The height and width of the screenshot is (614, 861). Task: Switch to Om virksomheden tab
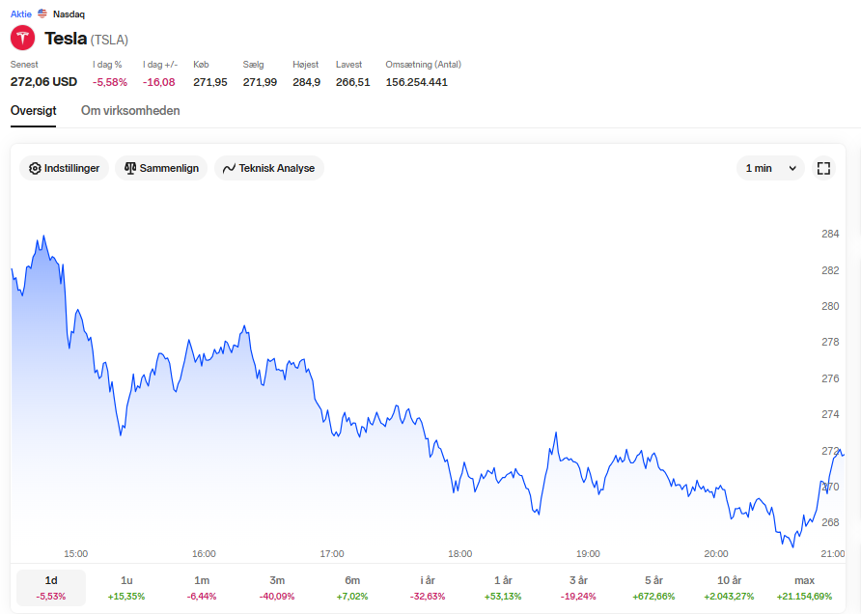click(x=130, y=110)
